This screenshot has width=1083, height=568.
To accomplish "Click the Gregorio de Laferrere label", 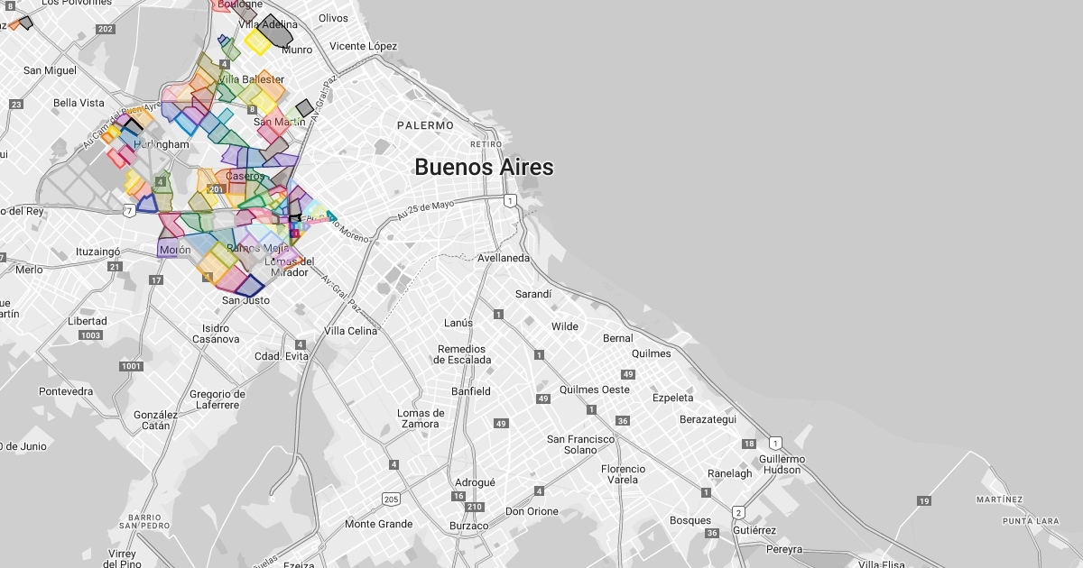I will (x=216, y=399).
